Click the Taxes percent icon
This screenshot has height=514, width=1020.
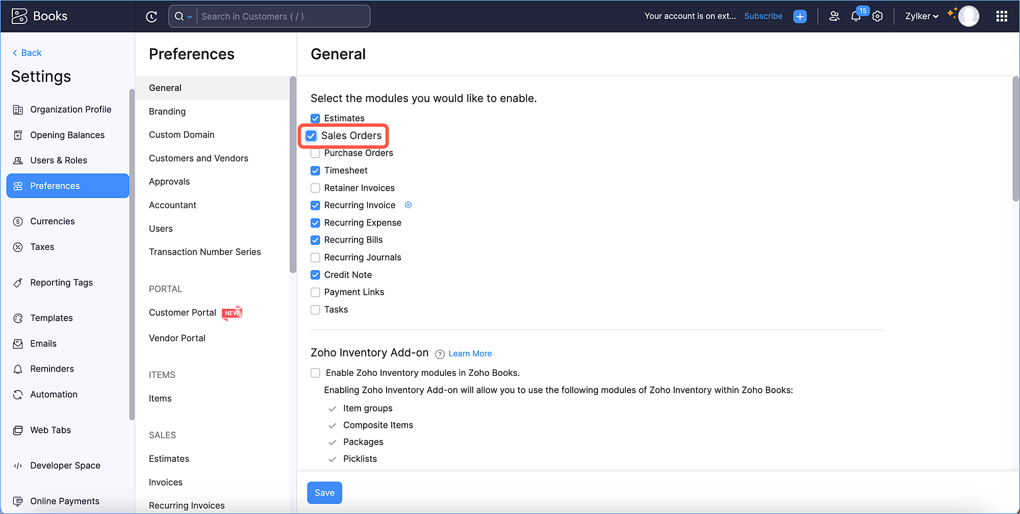click(x=18, y=247)
